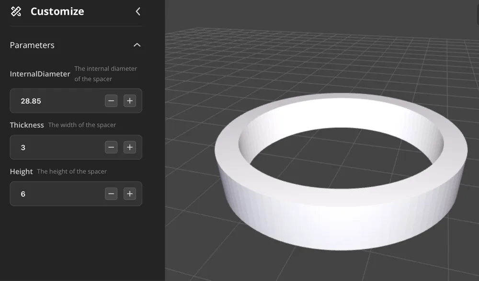Click 'The internal diameter of the spacer' description
The height and width of the screenshot is (281, 479).
[x=106, y=74]
